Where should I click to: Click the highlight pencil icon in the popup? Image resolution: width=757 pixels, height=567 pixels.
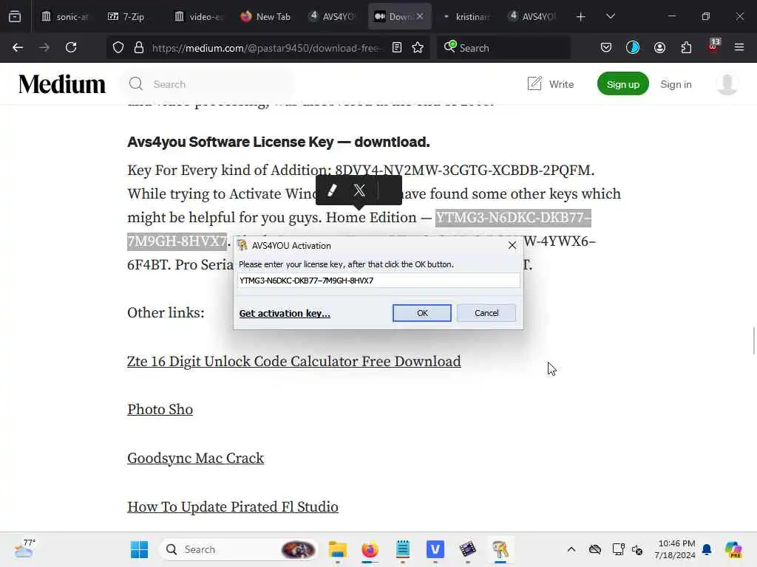tap(332, 190)
